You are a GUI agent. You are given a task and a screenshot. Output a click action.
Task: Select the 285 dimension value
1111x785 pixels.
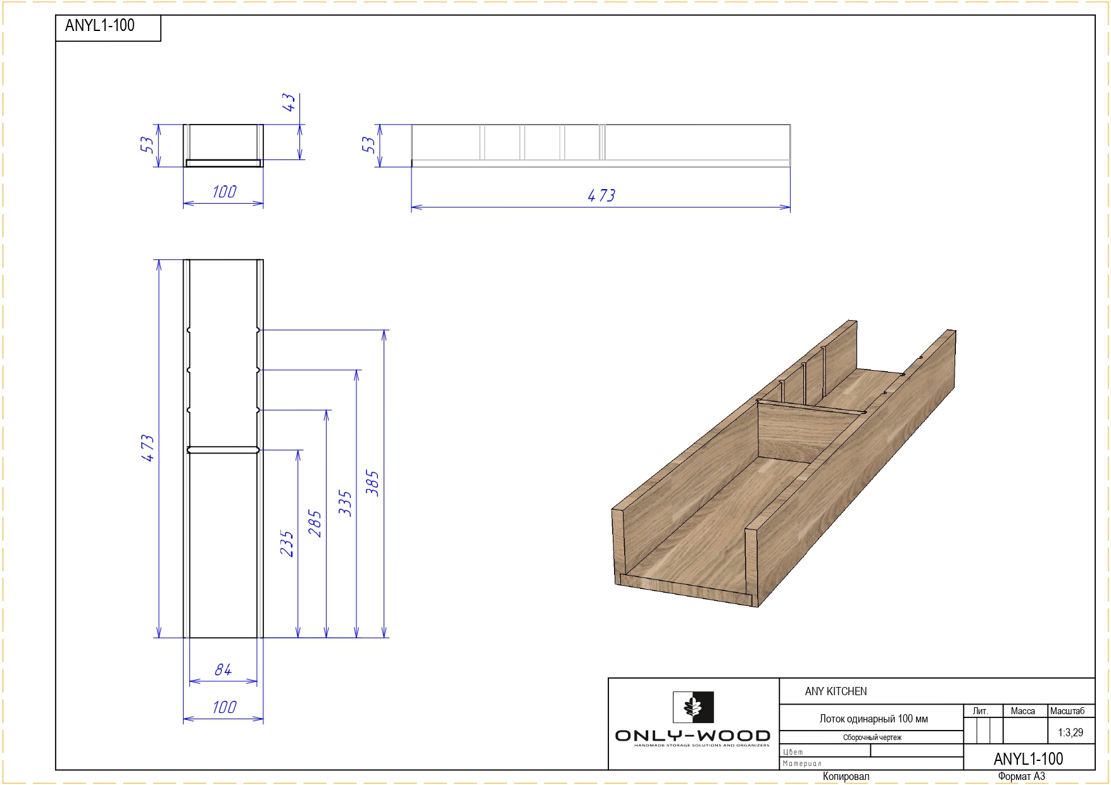pyautogui.click(x=315, y=523)
